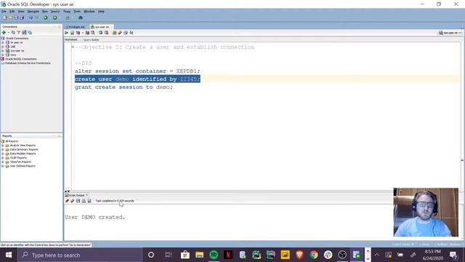Image resolution: width=465 pixels, height=262 pixels.
Task: Expand the User Defined Reports folder
Action: tap(3, 167)
